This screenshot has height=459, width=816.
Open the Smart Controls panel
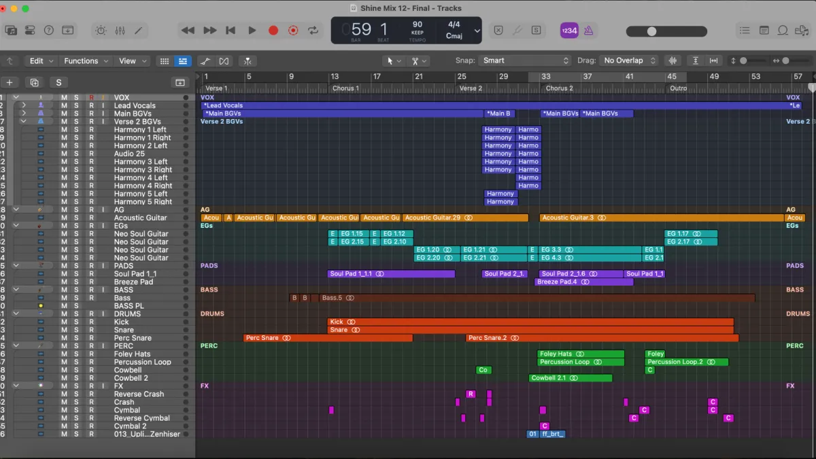(101, 31)
